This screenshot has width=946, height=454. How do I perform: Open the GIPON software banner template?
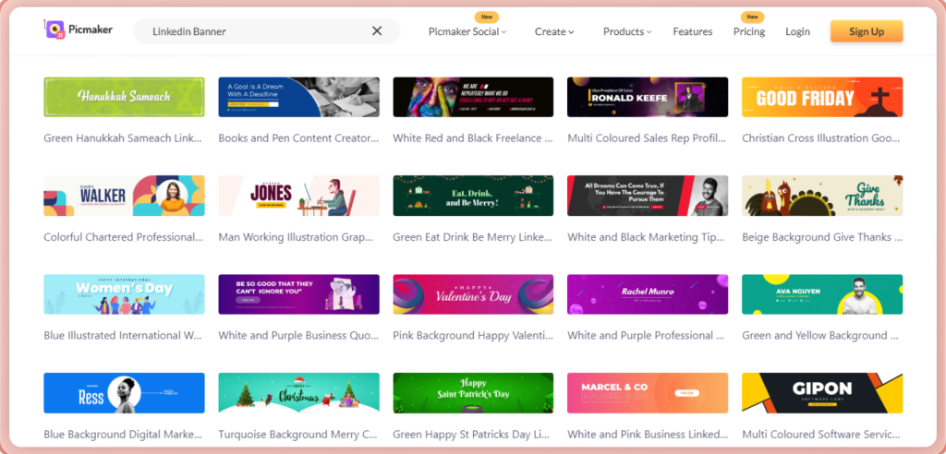(822, 393)
